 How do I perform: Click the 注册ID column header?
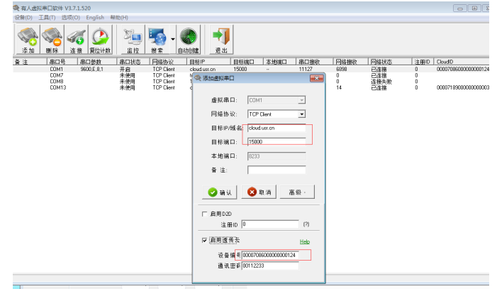423,62
